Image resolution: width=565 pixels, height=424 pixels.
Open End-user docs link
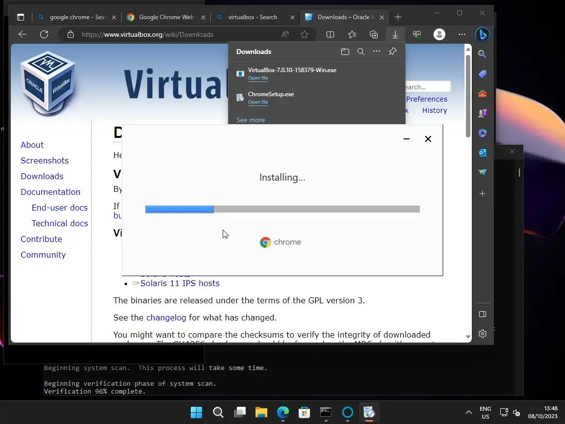tap(59, 208)
